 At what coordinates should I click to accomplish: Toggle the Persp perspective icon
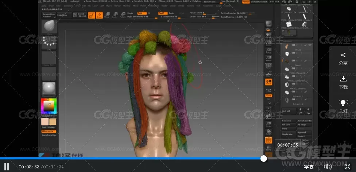point(268,66)
